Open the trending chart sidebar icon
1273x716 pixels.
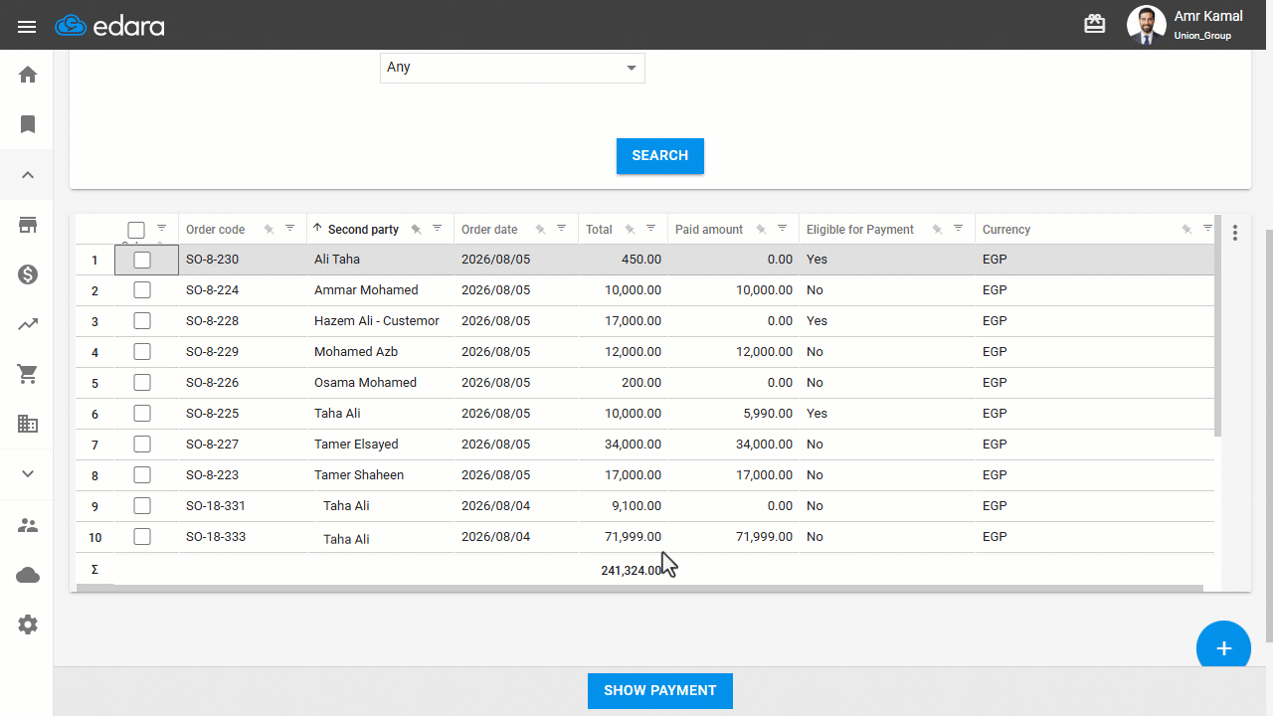point(28,324)
